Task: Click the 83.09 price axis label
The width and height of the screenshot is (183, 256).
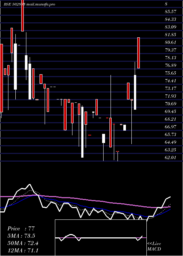Action: tap(171, 27)
